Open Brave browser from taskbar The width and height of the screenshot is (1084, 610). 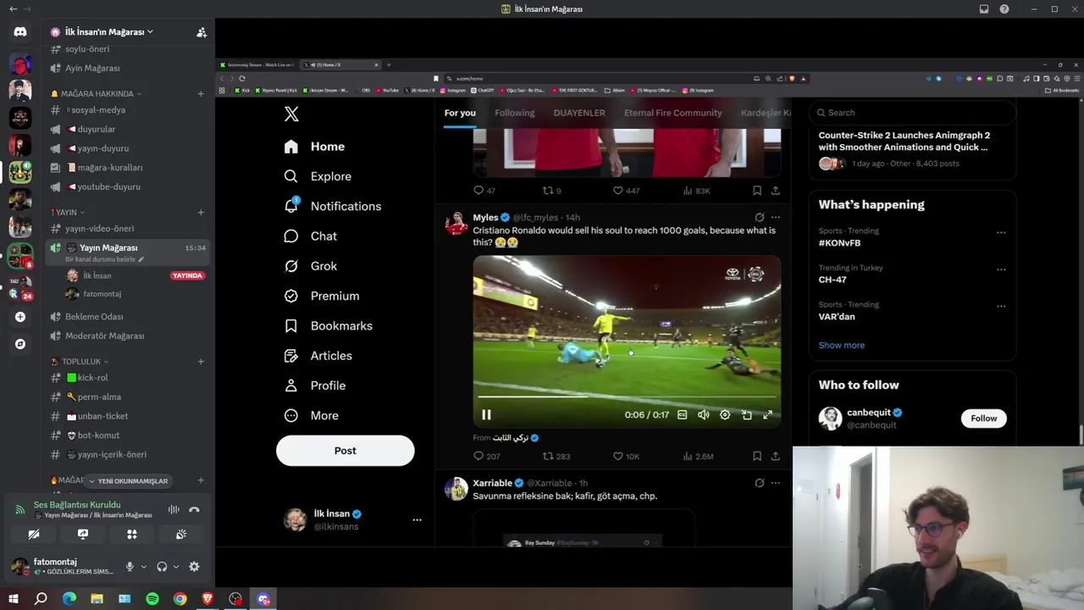[207, 599]
